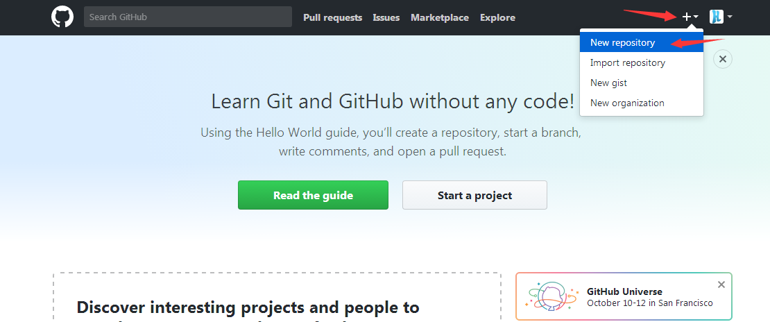Open the user avatar account menu
Image resolution: width=770 pixels, height=322 pixels.
coord(721,17)
